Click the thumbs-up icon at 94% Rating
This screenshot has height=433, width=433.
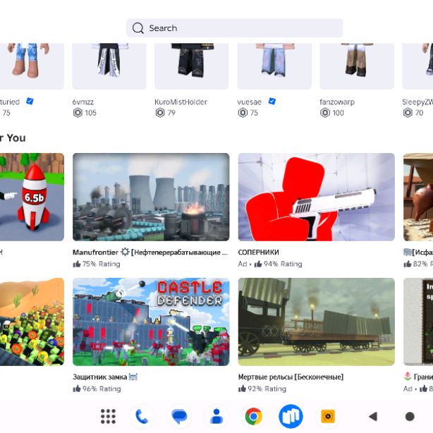(258, 264)
